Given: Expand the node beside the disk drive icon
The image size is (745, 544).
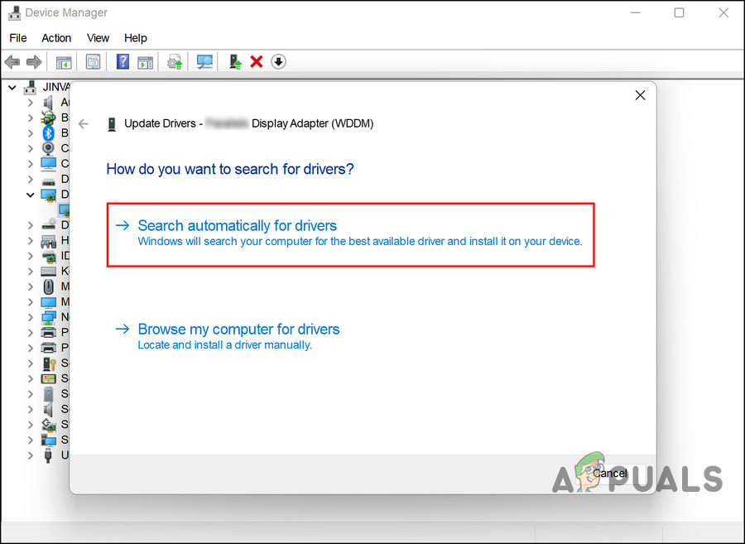Looking at the screenshot, I should coord(31,180).
